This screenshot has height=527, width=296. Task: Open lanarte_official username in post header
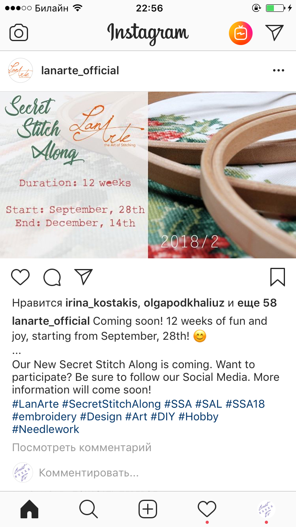pyautogui.click(x=80, y=71)
